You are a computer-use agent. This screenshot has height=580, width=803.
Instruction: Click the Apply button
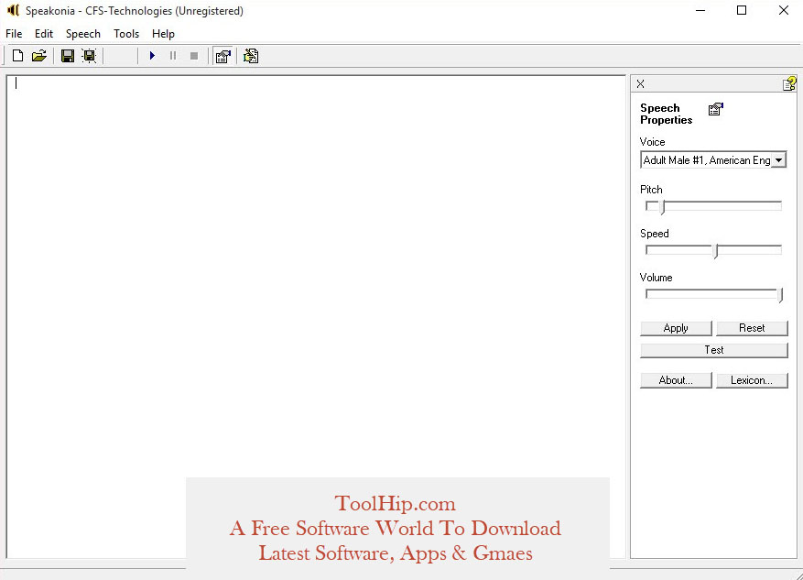[x=676, y=328]
